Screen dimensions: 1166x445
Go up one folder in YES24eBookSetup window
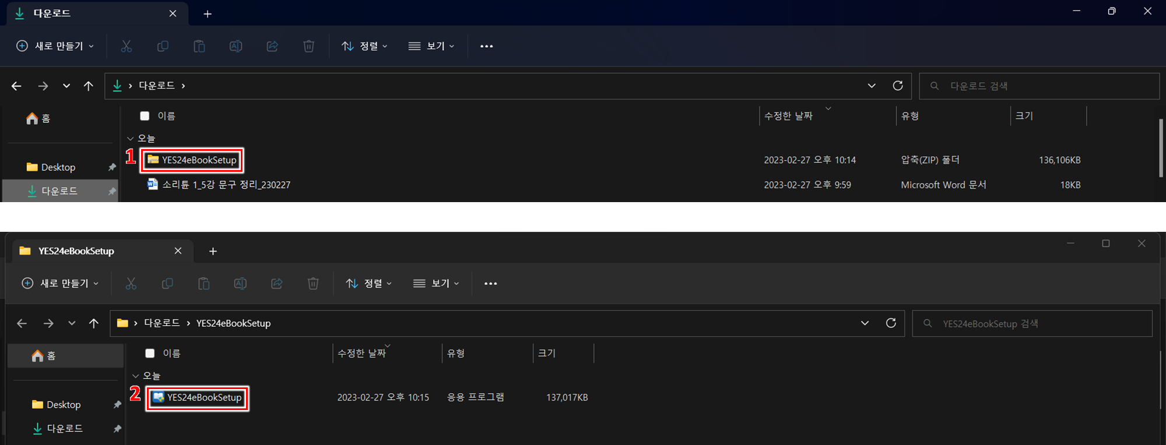pos(94,323)
